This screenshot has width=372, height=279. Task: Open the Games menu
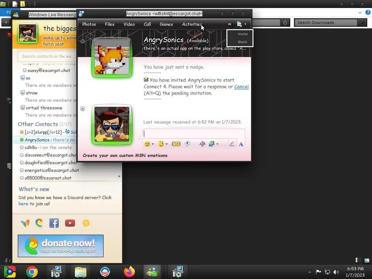point(166,24)
